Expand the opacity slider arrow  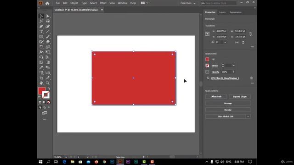coord(234,72)
